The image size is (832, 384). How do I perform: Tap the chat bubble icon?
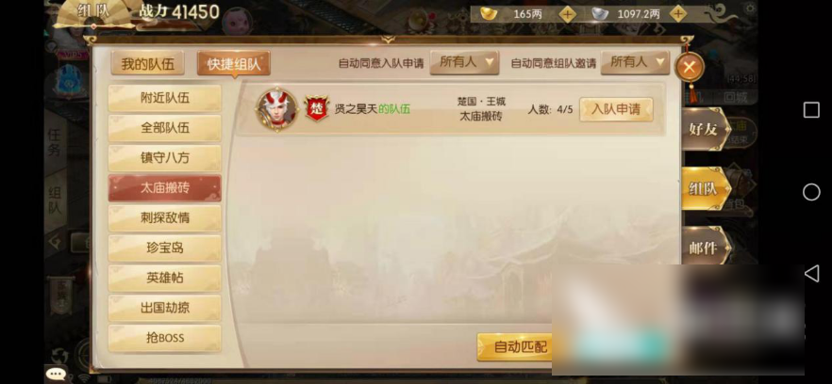57,374
